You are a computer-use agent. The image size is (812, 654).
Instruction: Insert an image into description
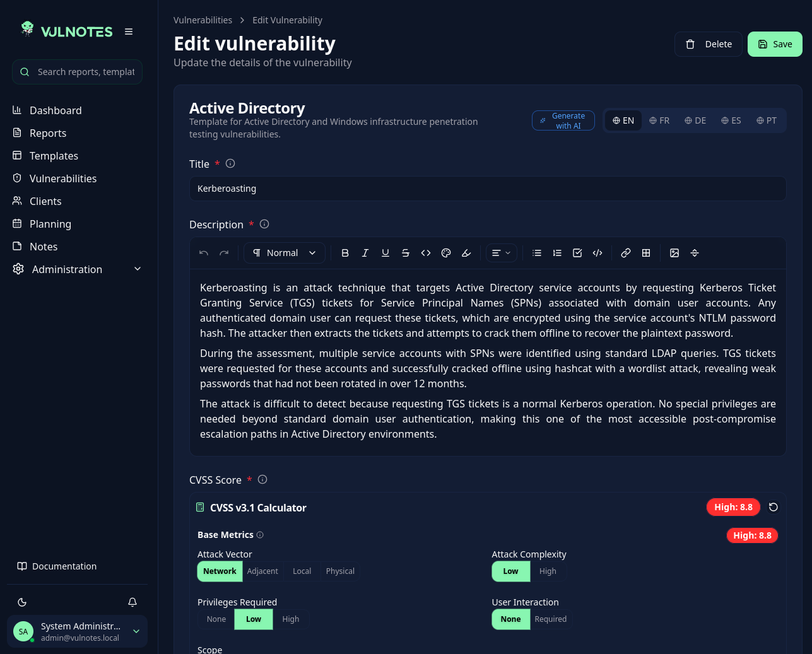click(x=674, y=253)
